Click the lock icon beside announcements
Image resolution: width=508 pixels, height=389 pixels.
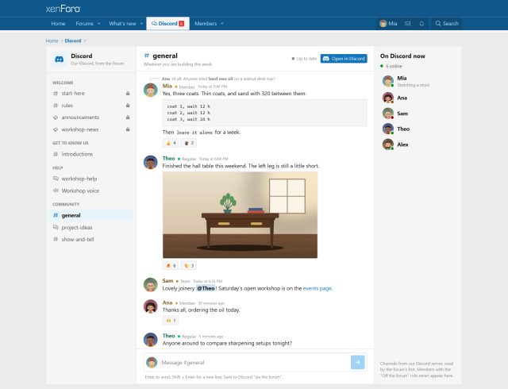click(128, 117)
